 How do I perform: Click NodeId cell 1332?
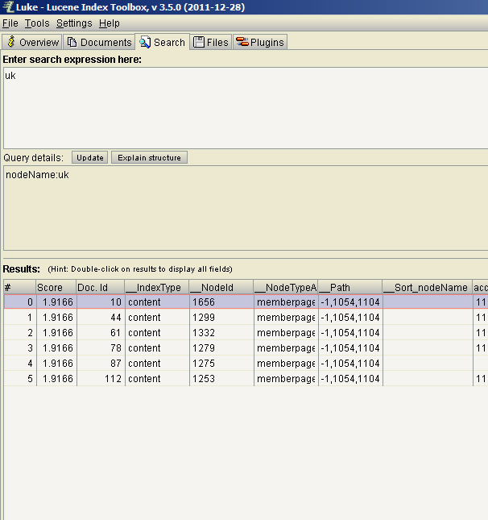(221, 332)
